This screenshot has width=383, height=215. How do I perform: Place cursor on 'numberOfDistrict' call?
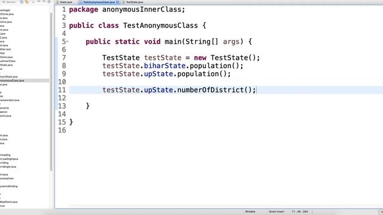pyautogui.click(x=210, y=90)
